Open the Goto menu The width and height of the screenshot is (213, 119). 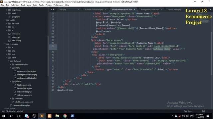click(35, 5)
